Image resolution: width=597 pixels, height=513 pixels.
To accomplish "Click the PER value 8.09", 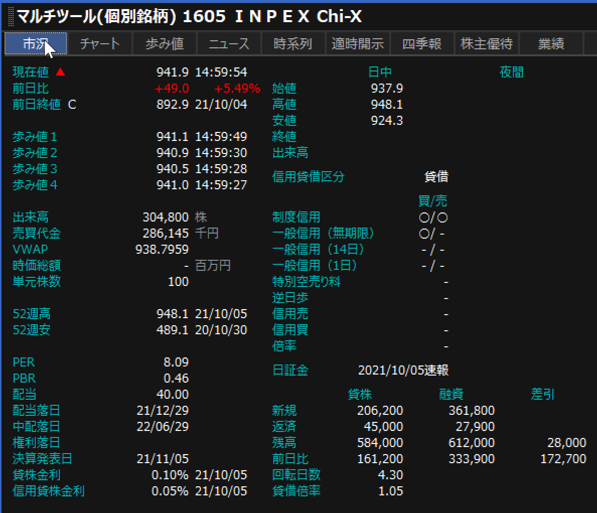I will click(176, 362).
